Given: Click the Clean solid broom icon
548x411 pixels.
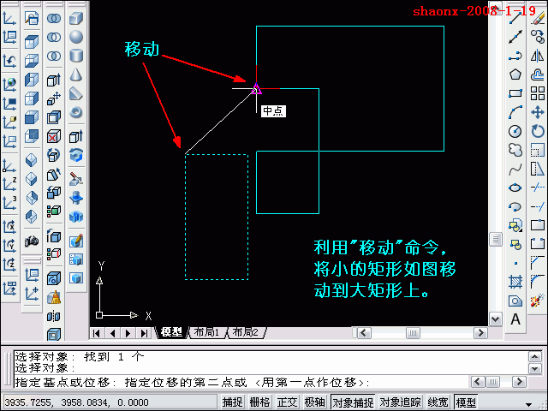Looking at the screenshot, I should 54,297.
